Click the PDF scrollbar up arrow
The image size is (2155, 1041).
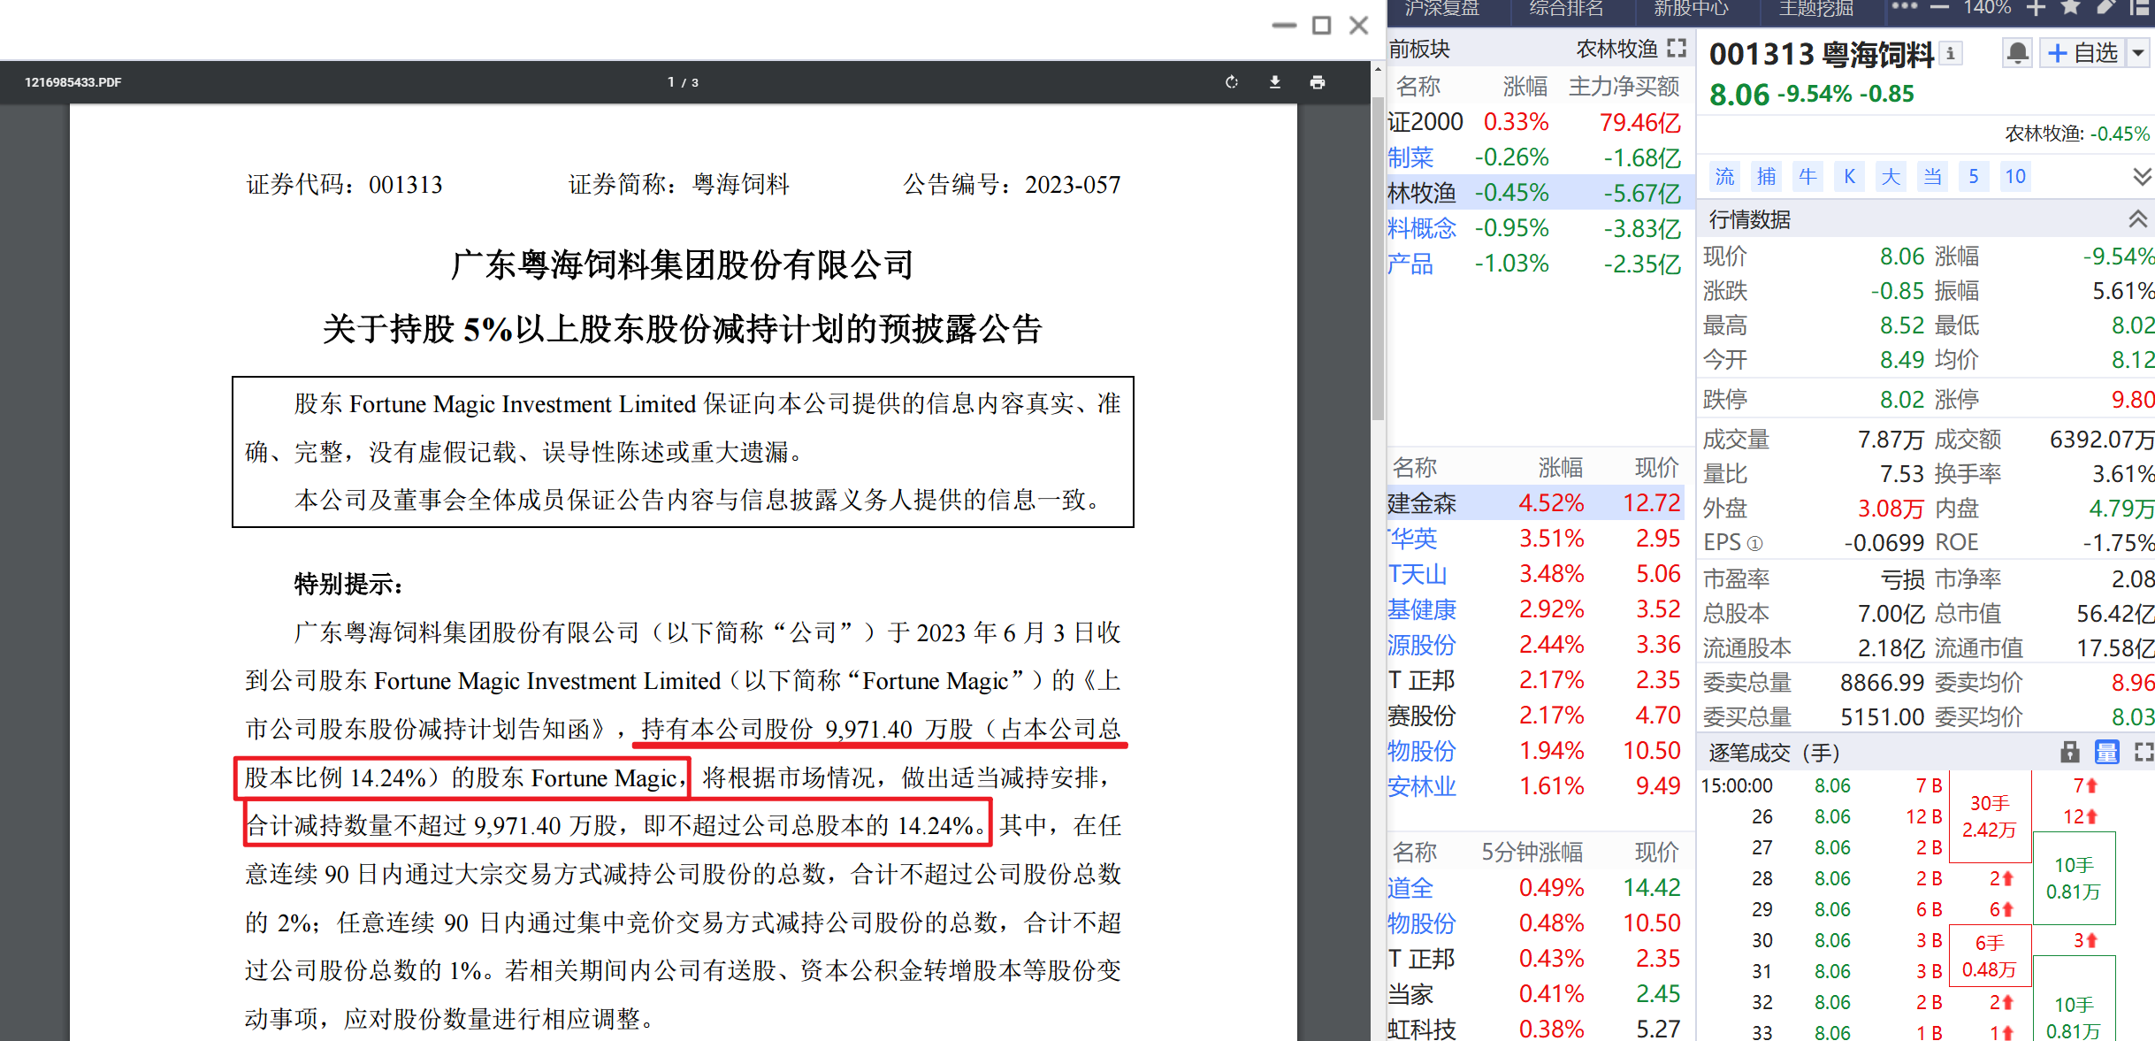tap(1378, 68)
